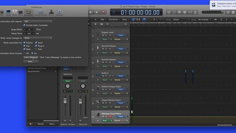Screen dimensions: 236x133
Task: Click the Add Track plus icon
Action: (x=96, y=24)
